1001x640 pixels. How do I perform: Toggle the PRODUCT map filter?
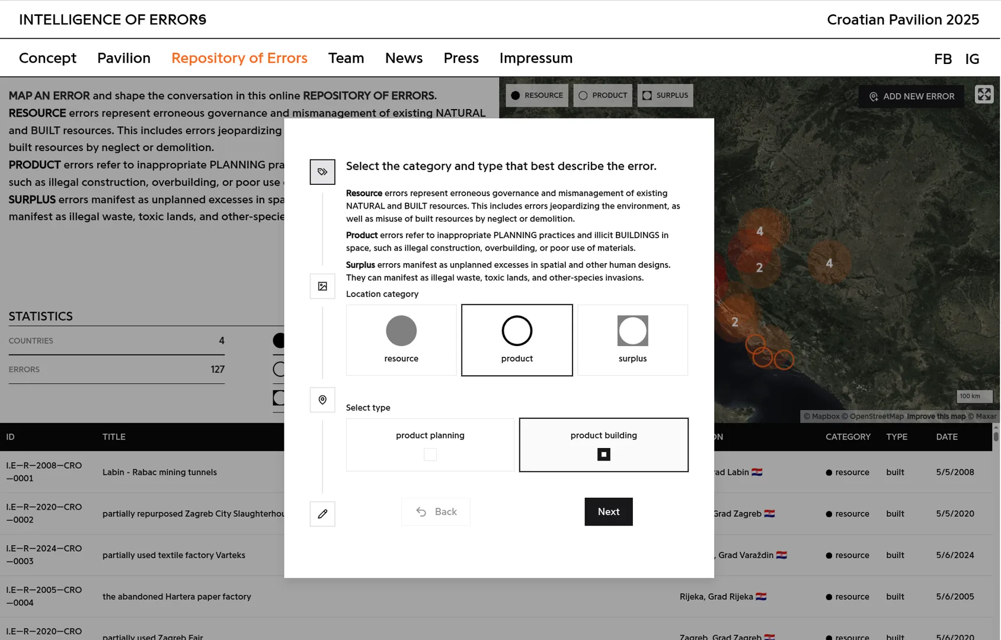(x=603, y=95)
